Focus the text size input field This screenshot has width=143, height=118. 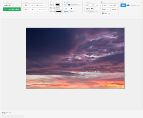(x=92, y=5)
